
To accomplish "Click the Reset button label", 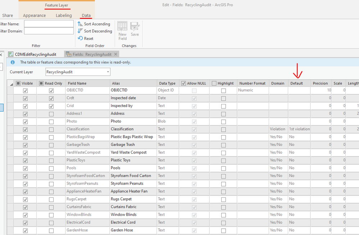I will [88, 38].
